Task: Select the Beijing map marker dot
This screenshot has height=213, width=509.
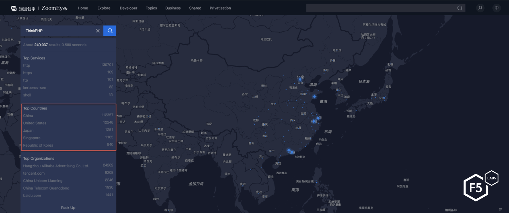Action: 300,79
